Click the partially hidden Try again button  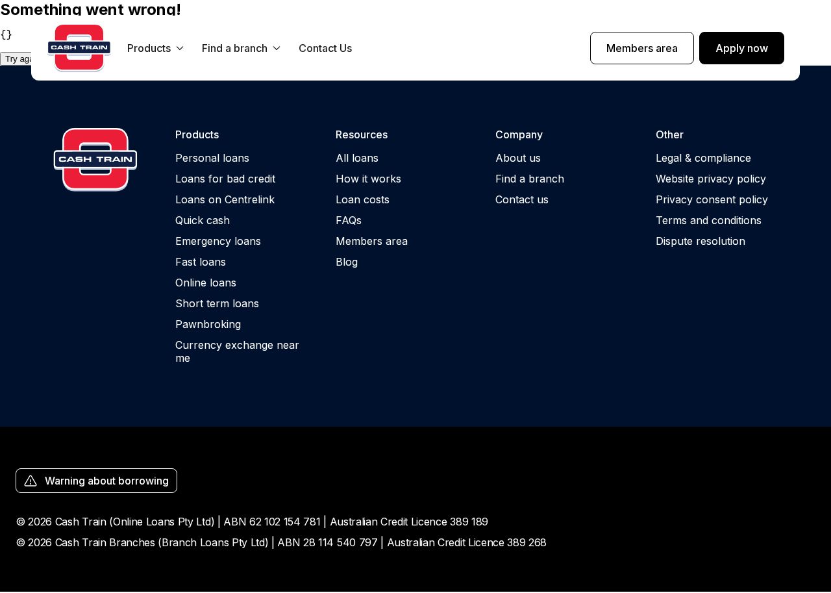tap(16, 58)
